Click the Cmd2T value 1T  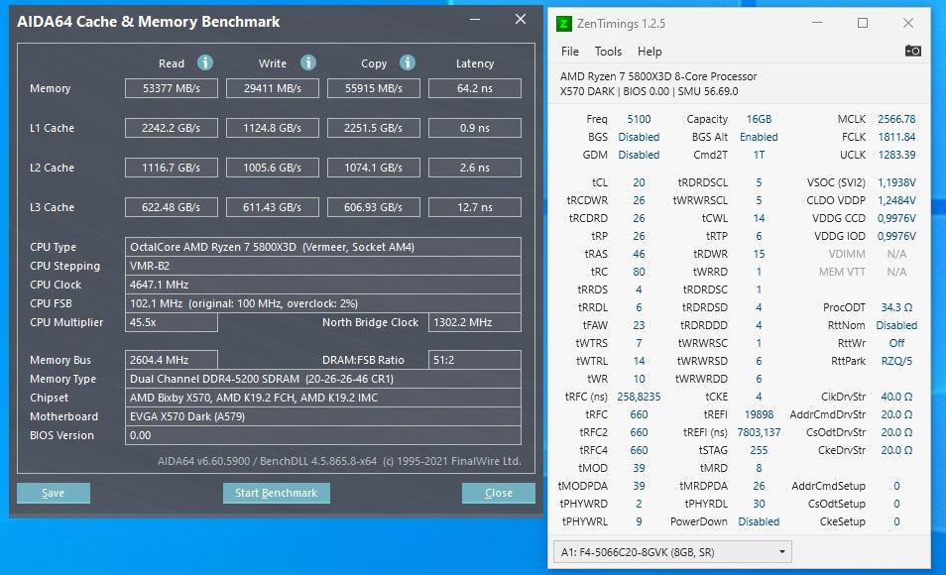coord(759,155)
